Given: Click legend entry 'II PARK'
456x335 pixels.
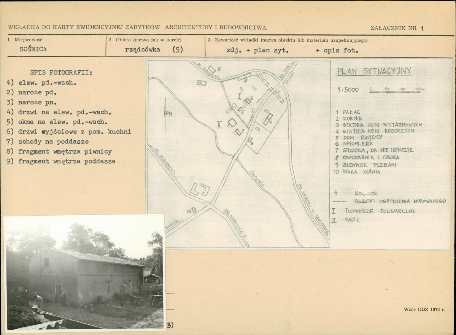Looking at the screenshot, I should (x=346, y=220).
